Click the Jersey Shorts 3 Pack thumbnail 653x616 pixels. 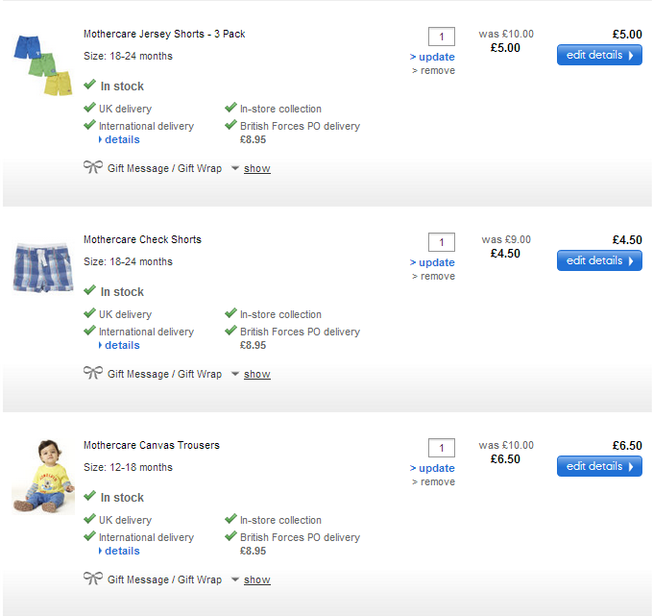(x=42, y=63)
